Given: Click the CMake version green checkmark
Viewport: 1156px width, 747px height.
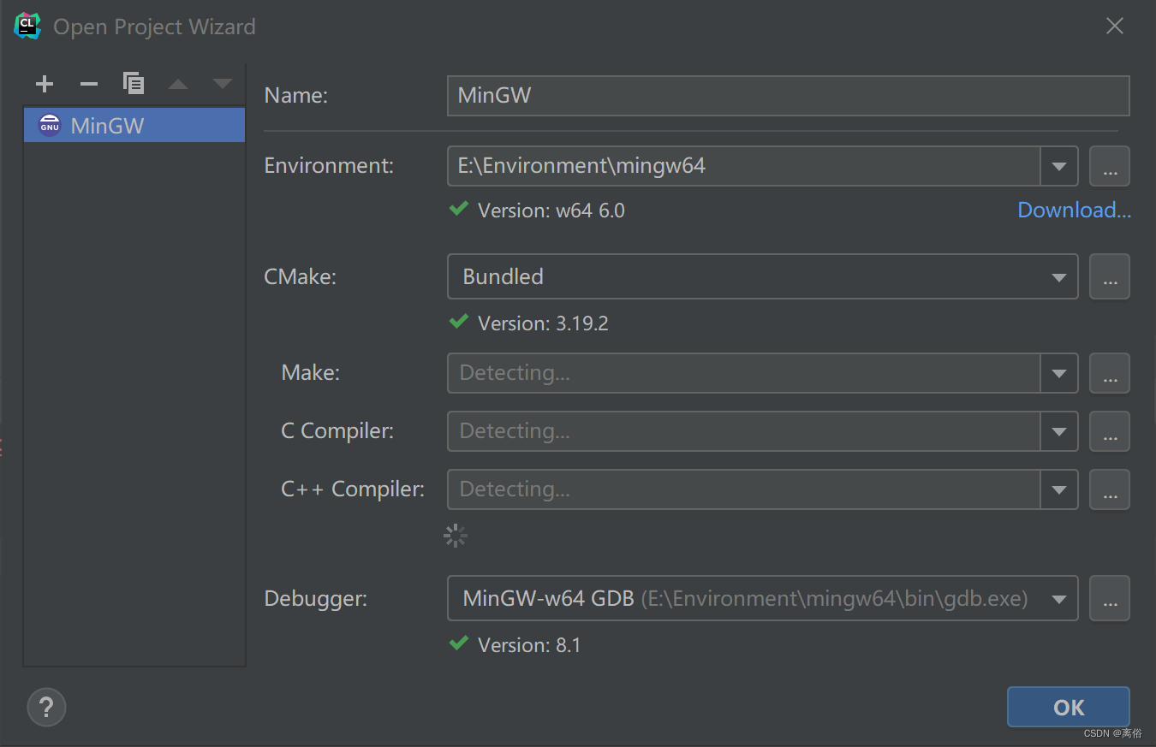Looking at the screenshot, I should pos(459,321).
